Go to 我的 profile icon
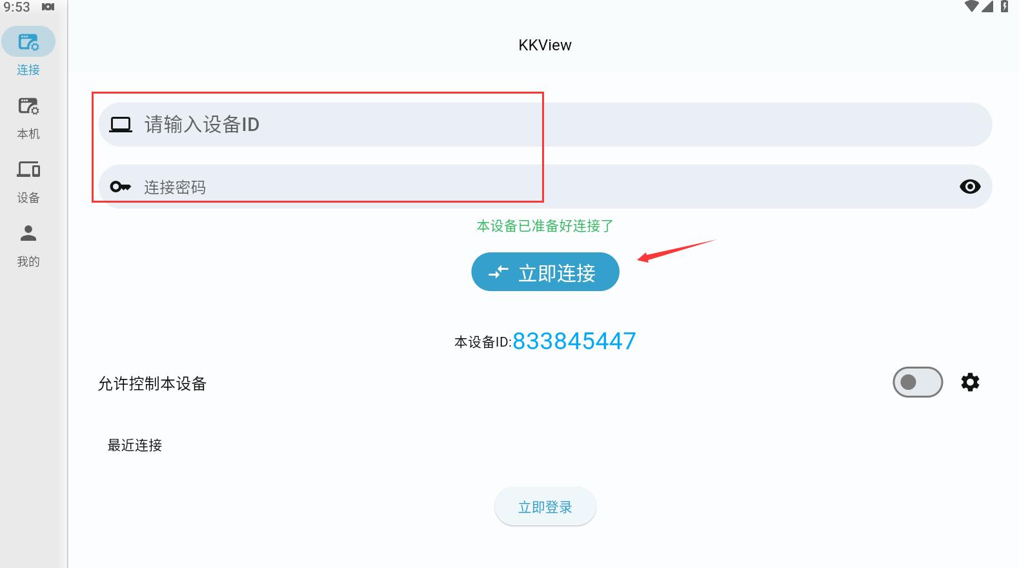1019x568 pixels. 28,234
